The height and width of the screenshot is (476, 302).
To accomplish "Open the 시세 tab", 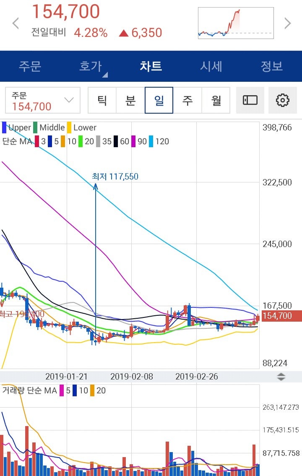I will click(211, 66).
